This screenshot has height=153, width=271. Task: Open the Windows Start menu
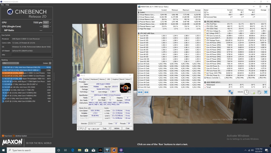pyautogui.click(x=3, y=150)
